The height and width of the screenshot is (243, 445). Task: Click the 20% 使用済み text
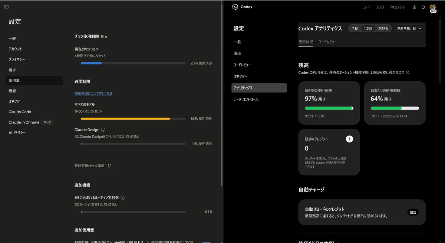coord(201,63)
